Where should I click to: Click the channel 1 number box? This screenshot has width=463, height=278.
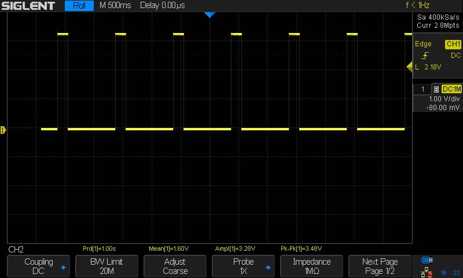pos(422,89)
